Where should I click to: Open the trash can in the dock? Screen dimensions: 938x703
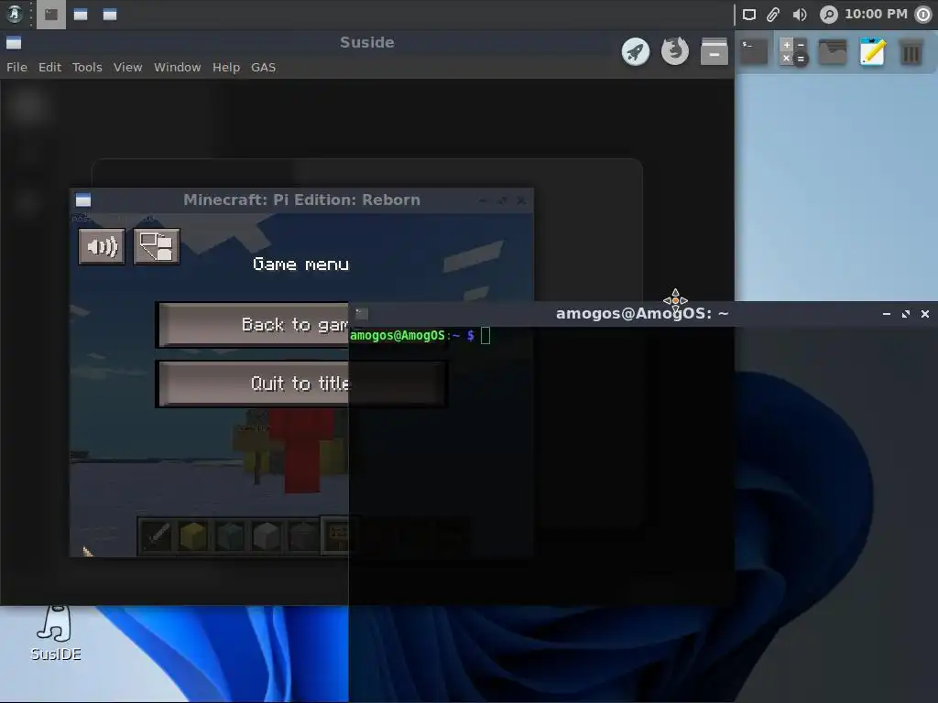pyautogui.click(x=911, y=52)
